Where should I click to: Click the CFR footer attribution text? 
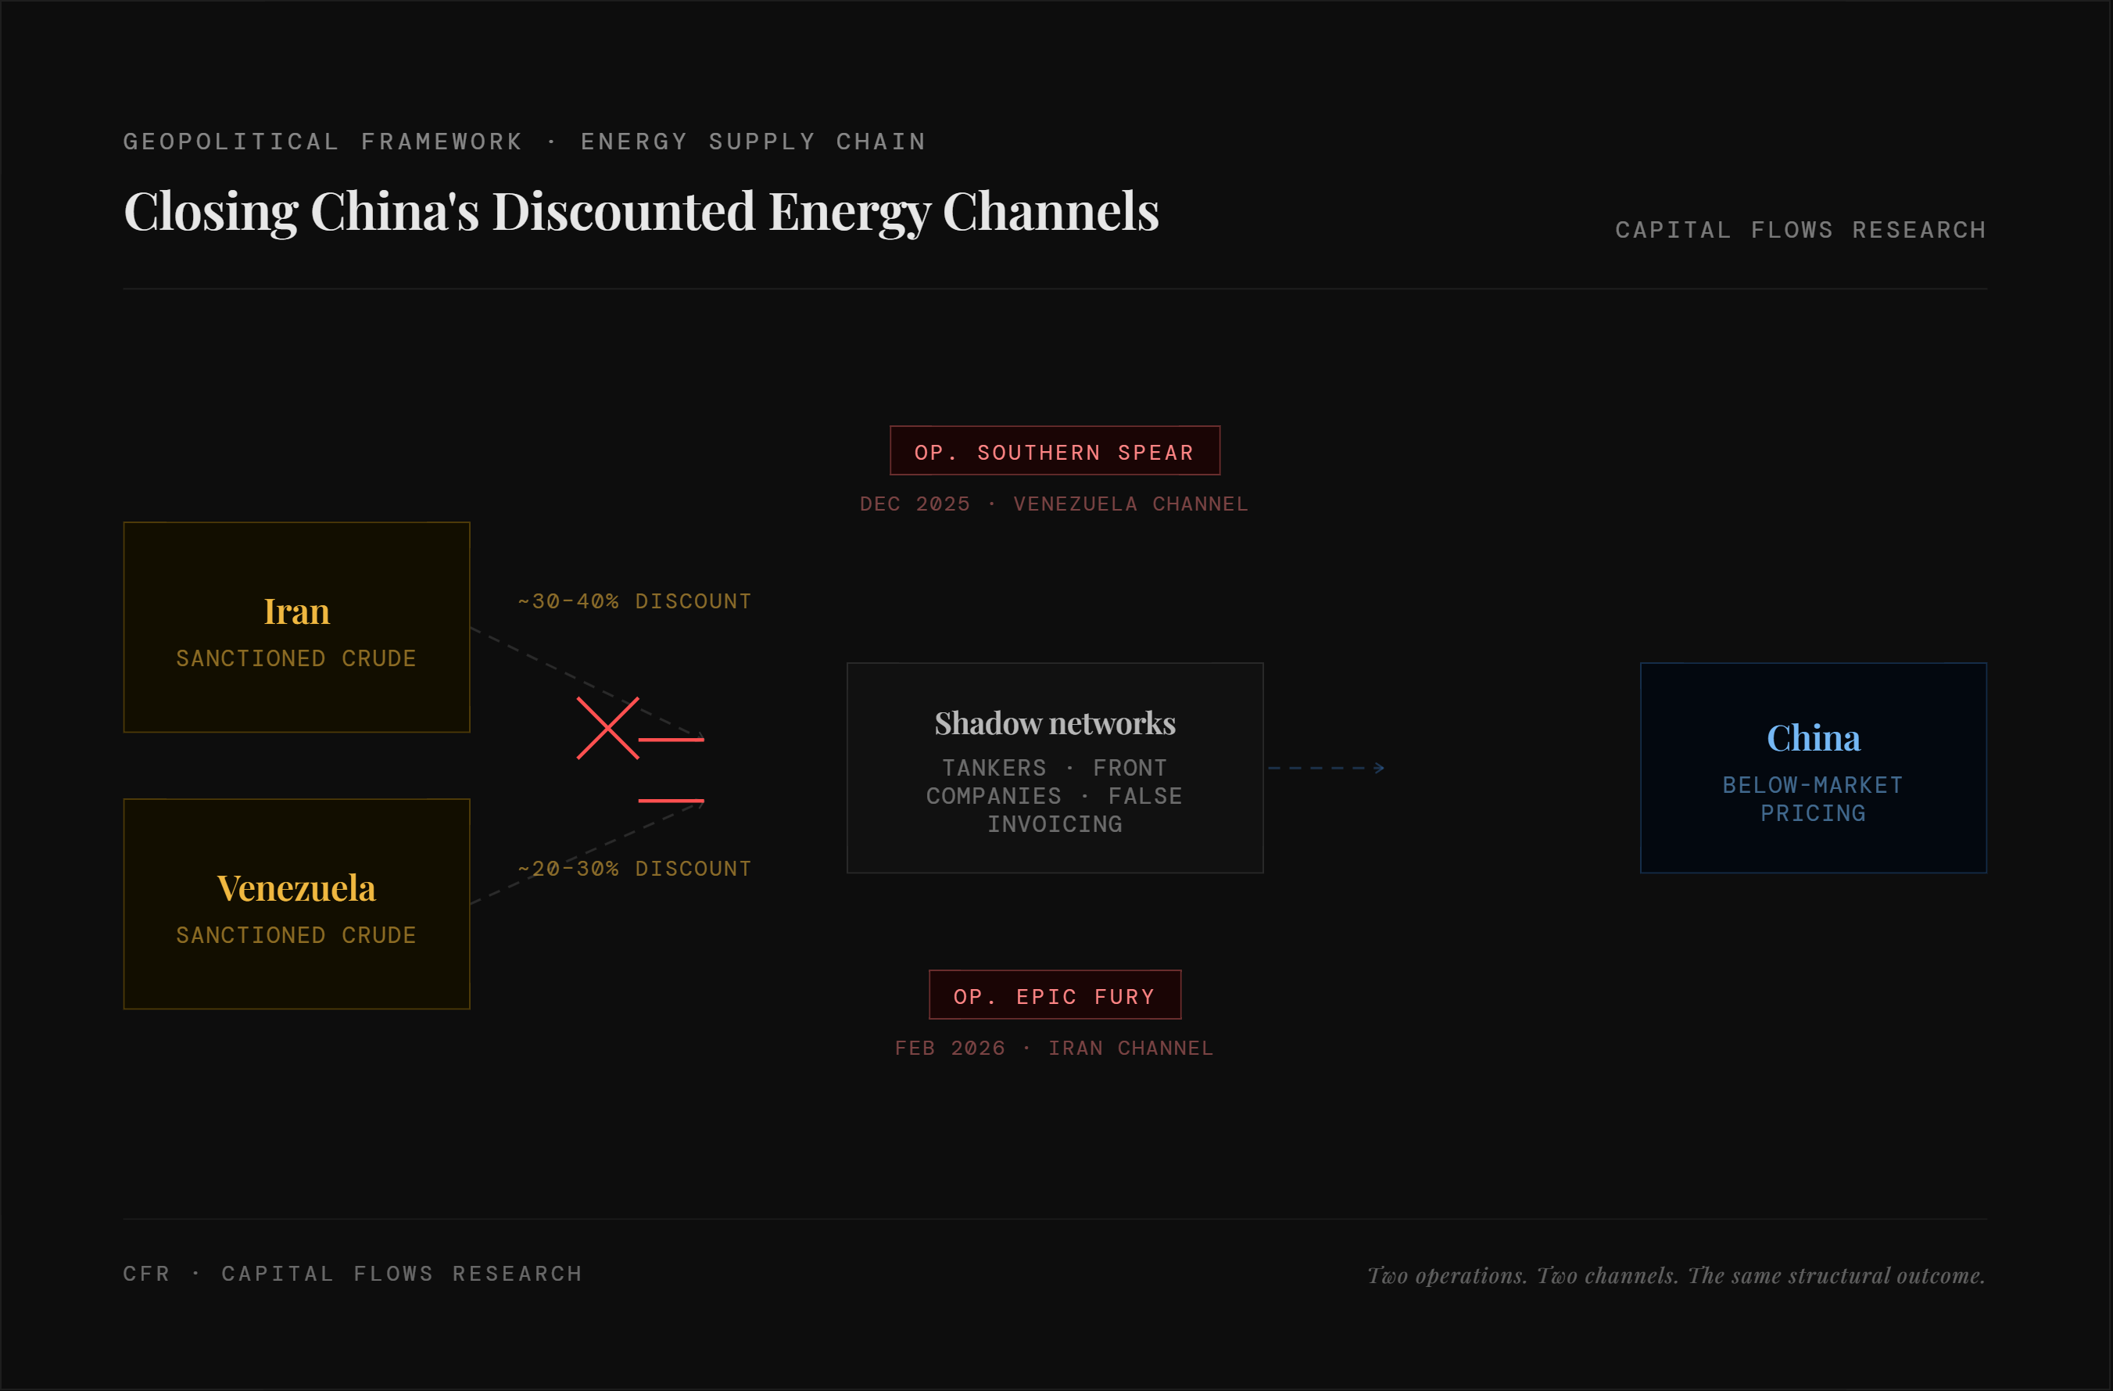tap(353, 1274)
